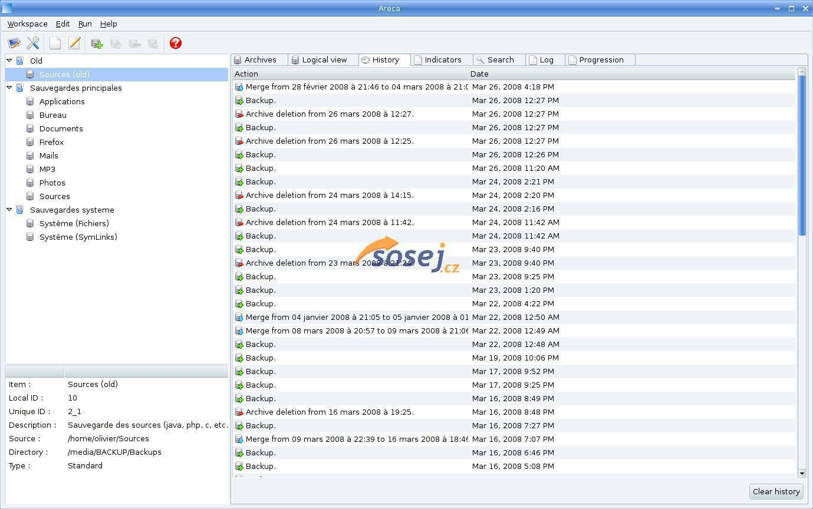The image size is (813, 509).
Task: Click the open workspace toolbar icon
Action: pyautogui.click(x=14, y=43)
